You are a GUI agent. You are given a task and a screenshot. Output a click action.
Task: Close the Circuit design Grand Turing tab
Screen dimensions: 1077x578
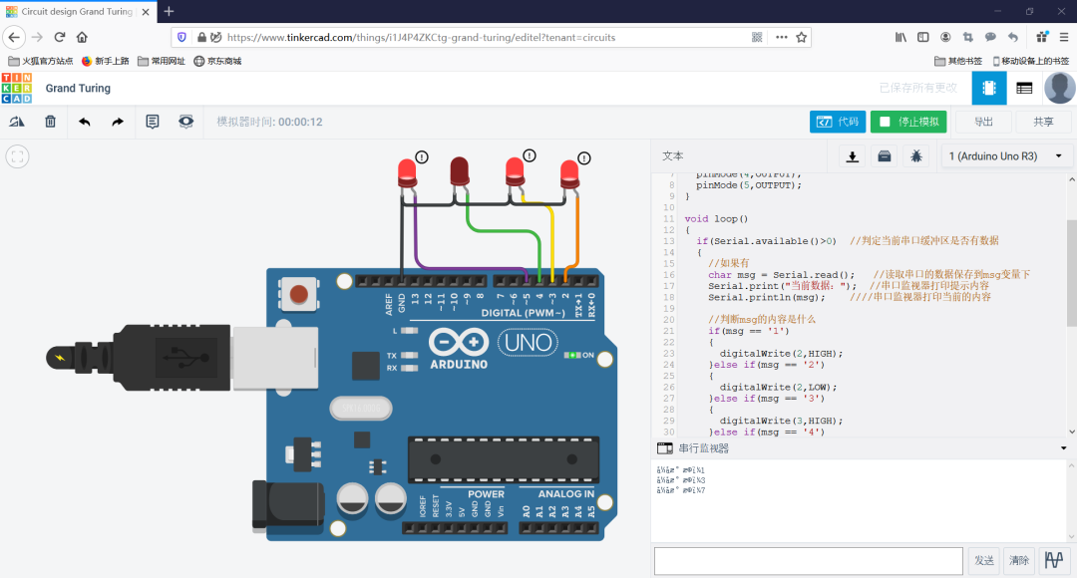click(x=145, y=12)
